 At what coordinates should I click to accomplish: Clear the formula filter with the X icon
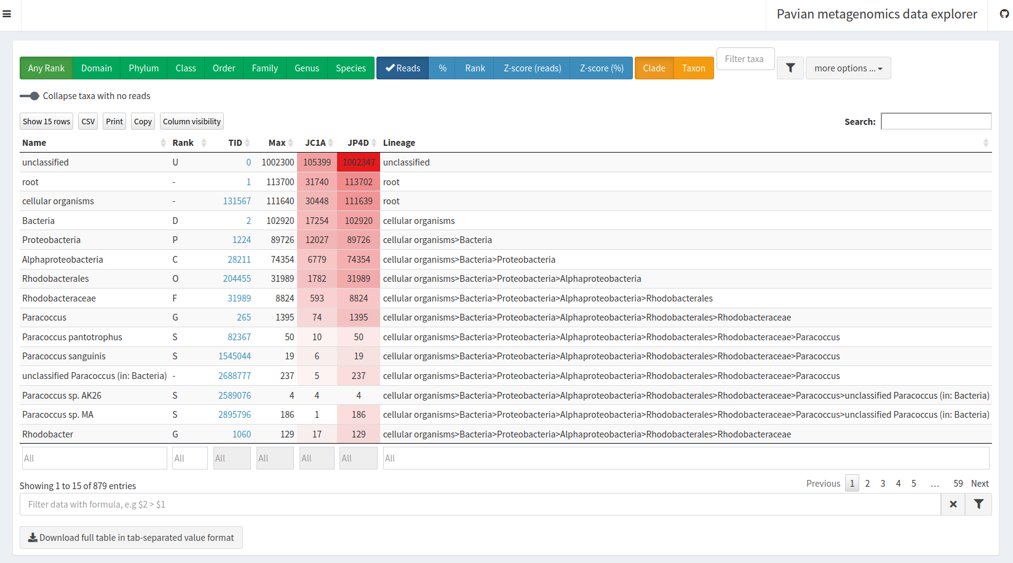coord(953,505)
